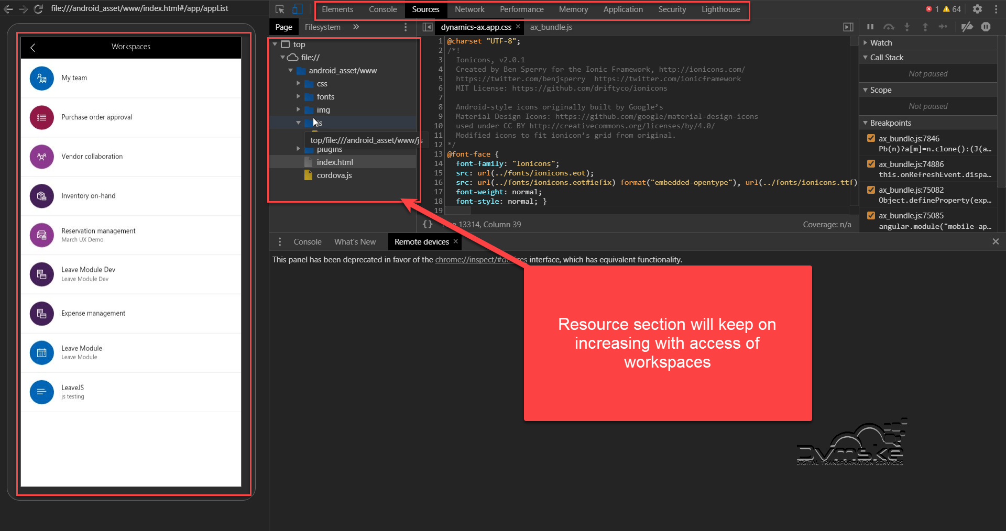Screen dimensions: 1006x531
Task: Open Reservation management workspace icon
Action: pyautogui.click(x=42, y=235)
